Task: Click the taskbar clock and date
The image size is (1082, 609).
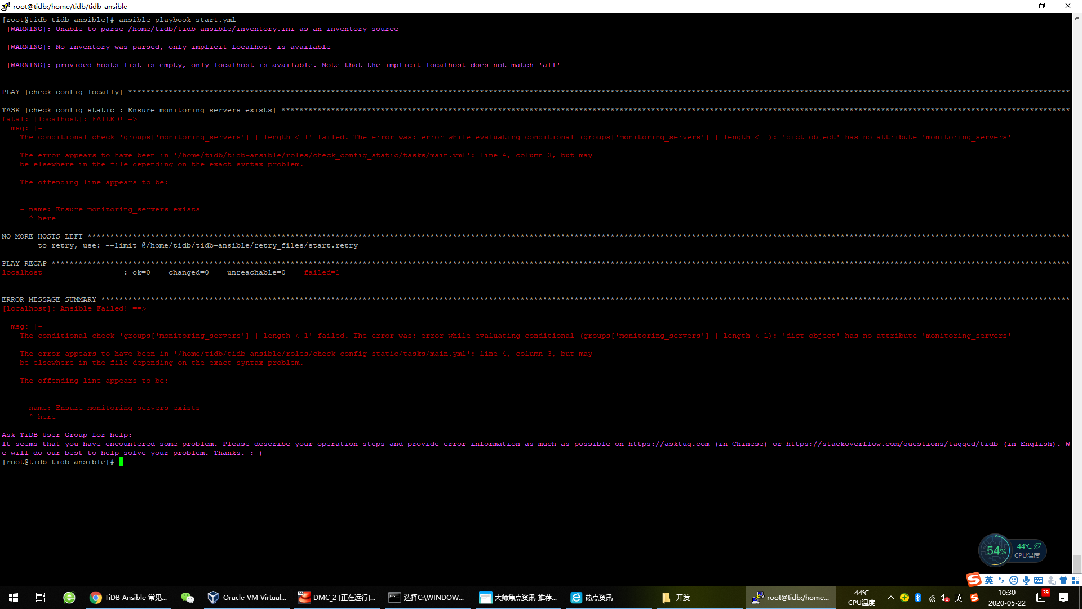Action: click(x=1006, y=598)
